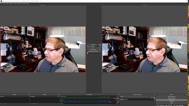Move source down in Sources toolbar
The height and width of the screenshot is (106, 189).
(37, 104)
